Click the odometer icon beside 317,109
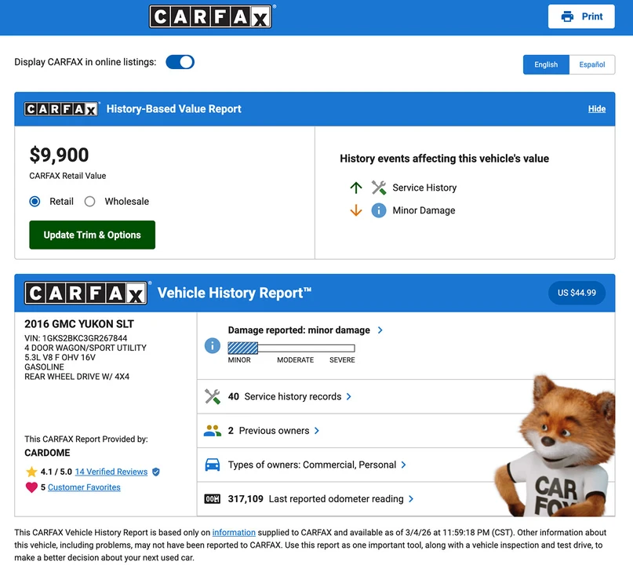The height and width of the screenshot is (565, 633). [x=213, y=499]
